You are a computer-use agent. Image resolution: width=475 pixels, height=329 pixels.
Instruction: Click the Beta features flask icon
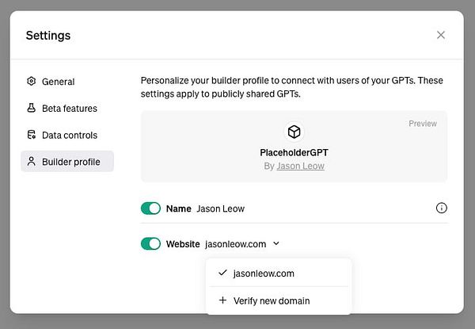(32, 108)
